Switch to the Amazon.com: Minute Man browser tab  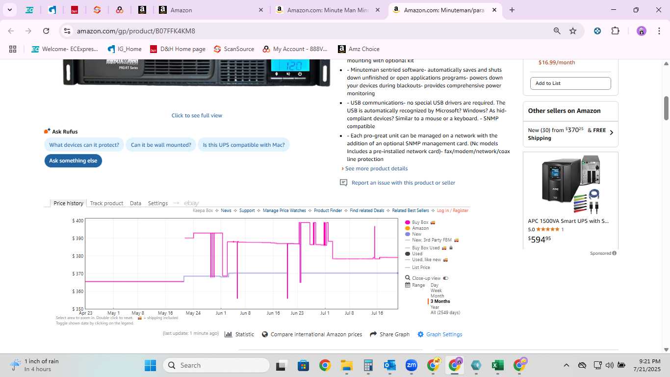329,10
